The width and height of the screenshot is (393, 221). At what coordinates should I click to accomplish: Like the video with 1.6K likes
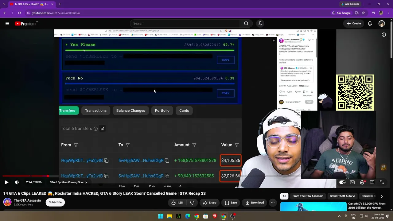[177, 203]
